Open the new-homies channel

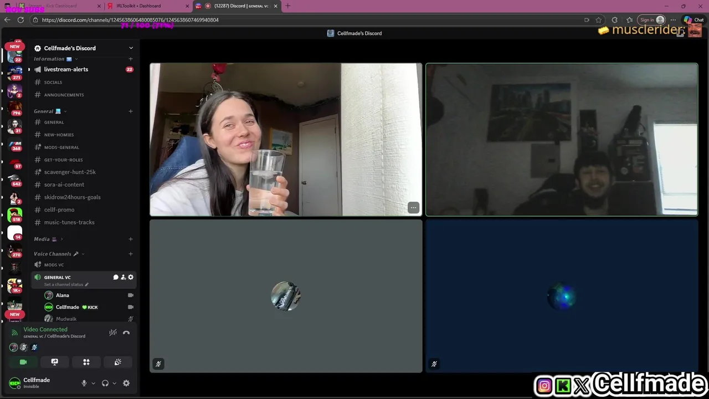83,135
